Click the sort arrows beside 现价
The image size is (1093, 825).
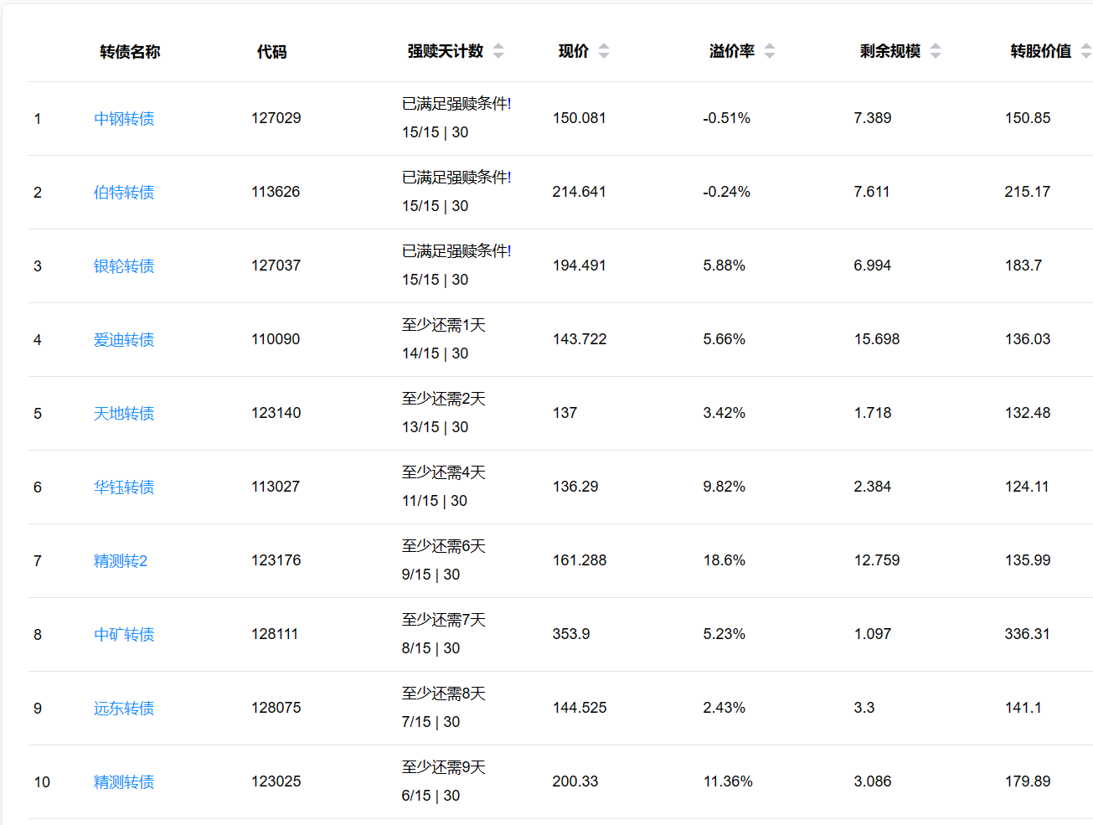tap(604, 51)
